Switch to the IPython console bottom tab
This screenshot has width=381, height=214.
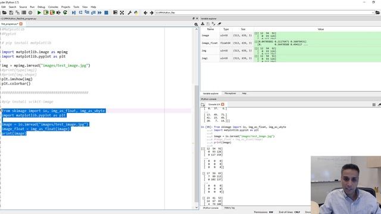211,208
